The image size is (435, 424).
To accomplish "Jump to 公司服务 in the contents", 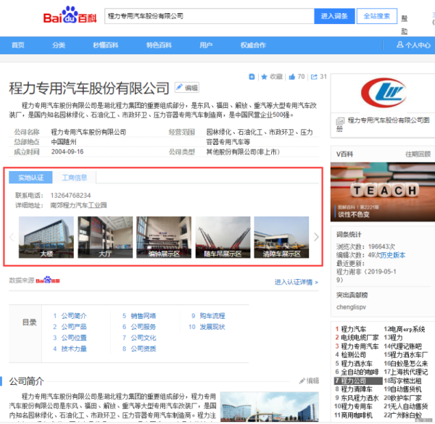I will click(144, 327).
